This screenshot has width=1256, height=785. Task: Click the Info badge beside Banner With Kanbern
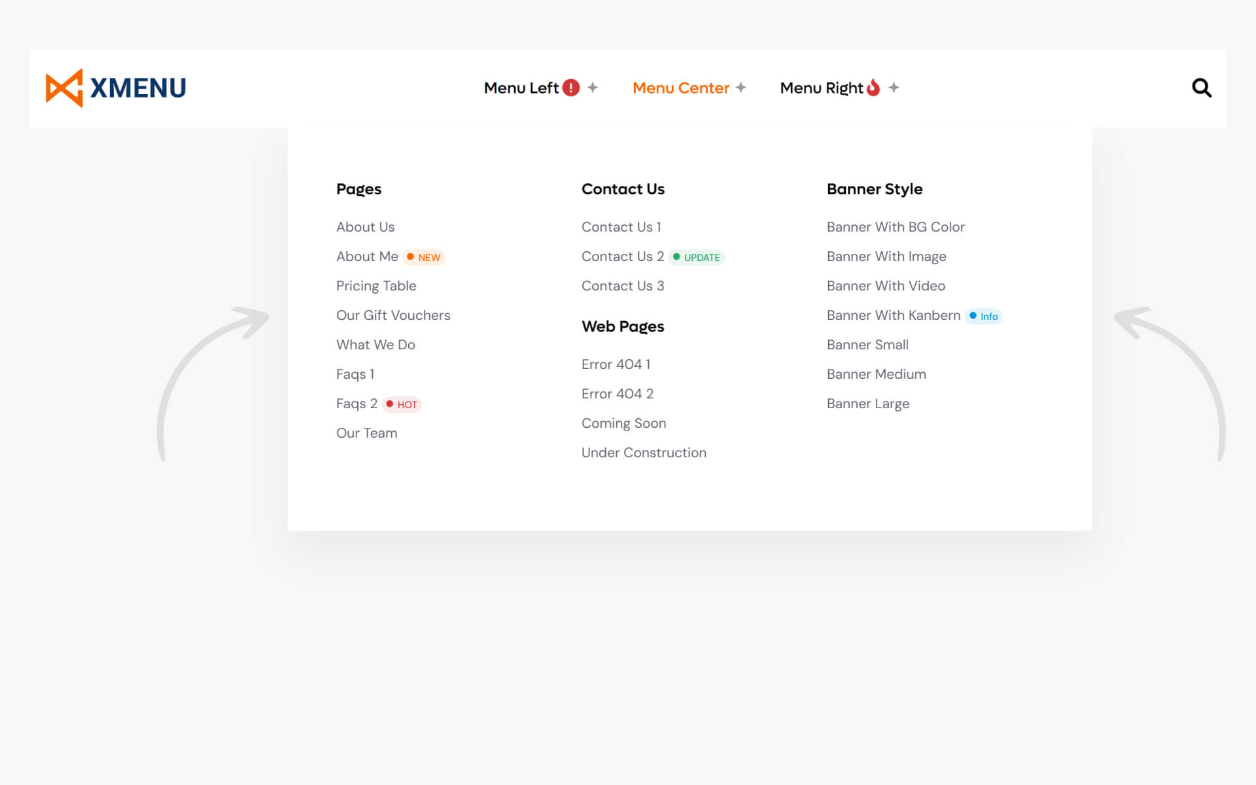[984, 316]
